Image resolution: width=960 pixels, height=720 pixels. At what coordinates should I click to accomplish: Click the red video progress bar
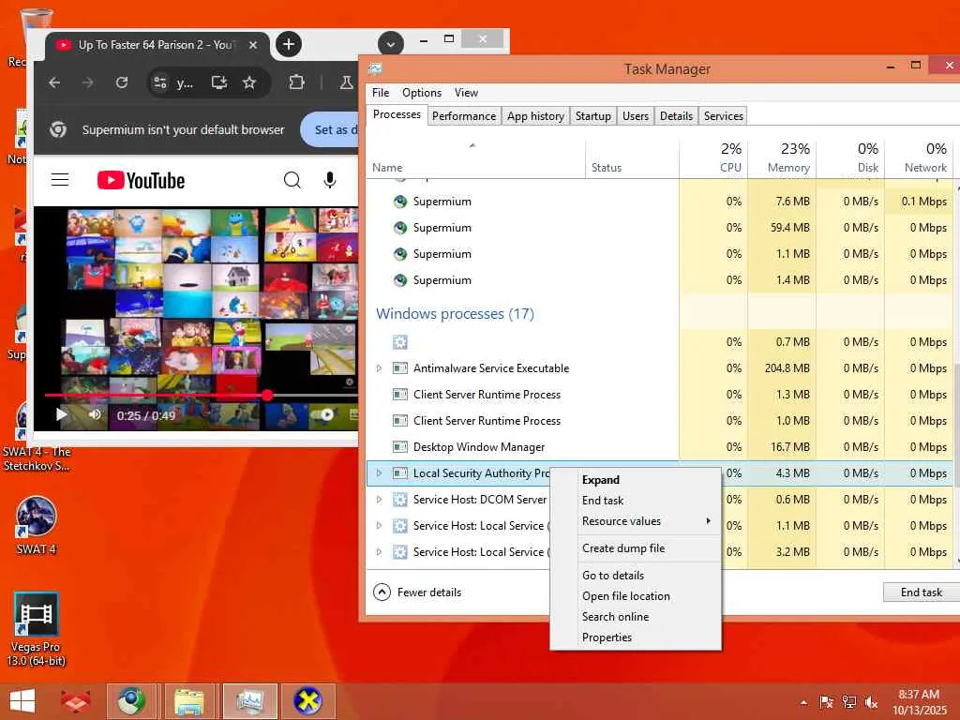pos(155,396)
